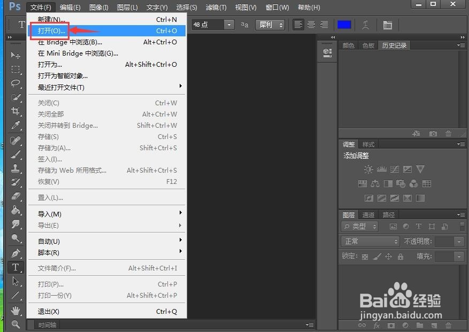Viewport: 469px width, 332px height.
Task: Select the Zoom tool
Action: 16,324
